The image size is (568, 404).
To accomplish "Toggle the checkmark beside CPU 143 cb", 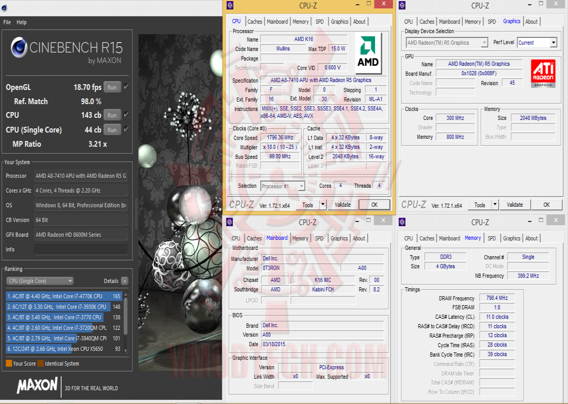I will pos(126,115).
